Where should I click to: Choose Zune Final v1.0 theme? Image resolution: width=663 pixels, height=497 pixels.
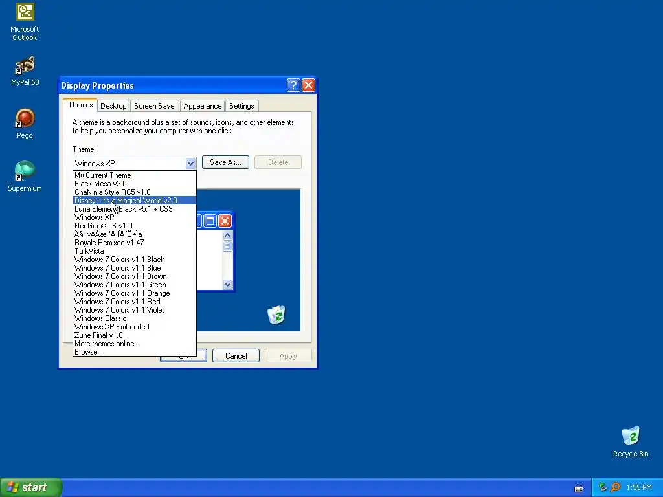click(135, 335)
